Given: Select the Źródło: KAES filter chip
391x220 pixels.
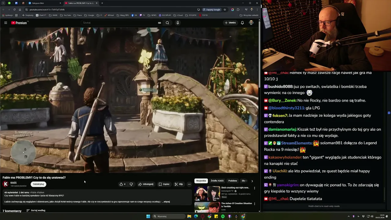Looking at the screenshot, I should point(217,181).
